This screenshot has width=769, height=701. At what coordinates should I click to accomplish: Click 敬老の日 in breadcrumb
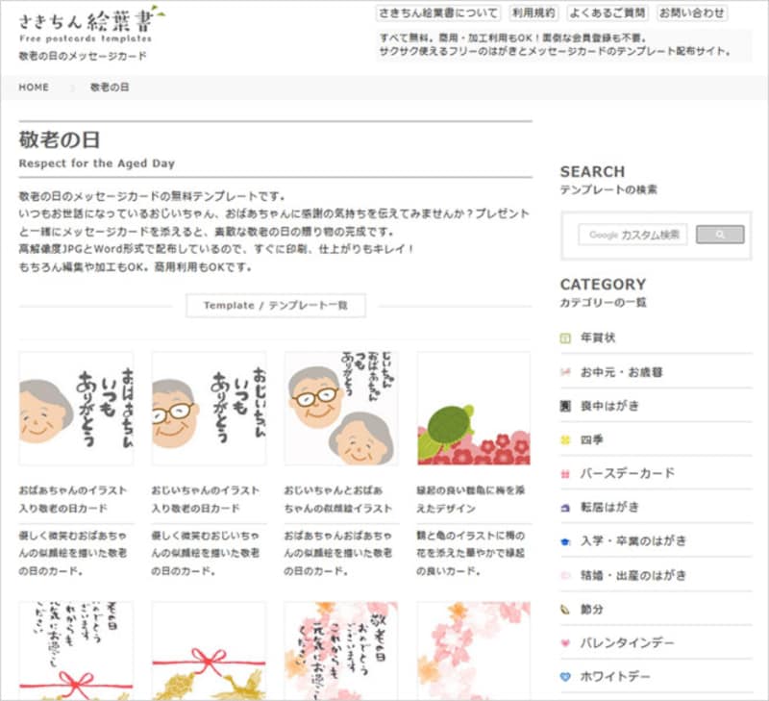pos(110,88)
